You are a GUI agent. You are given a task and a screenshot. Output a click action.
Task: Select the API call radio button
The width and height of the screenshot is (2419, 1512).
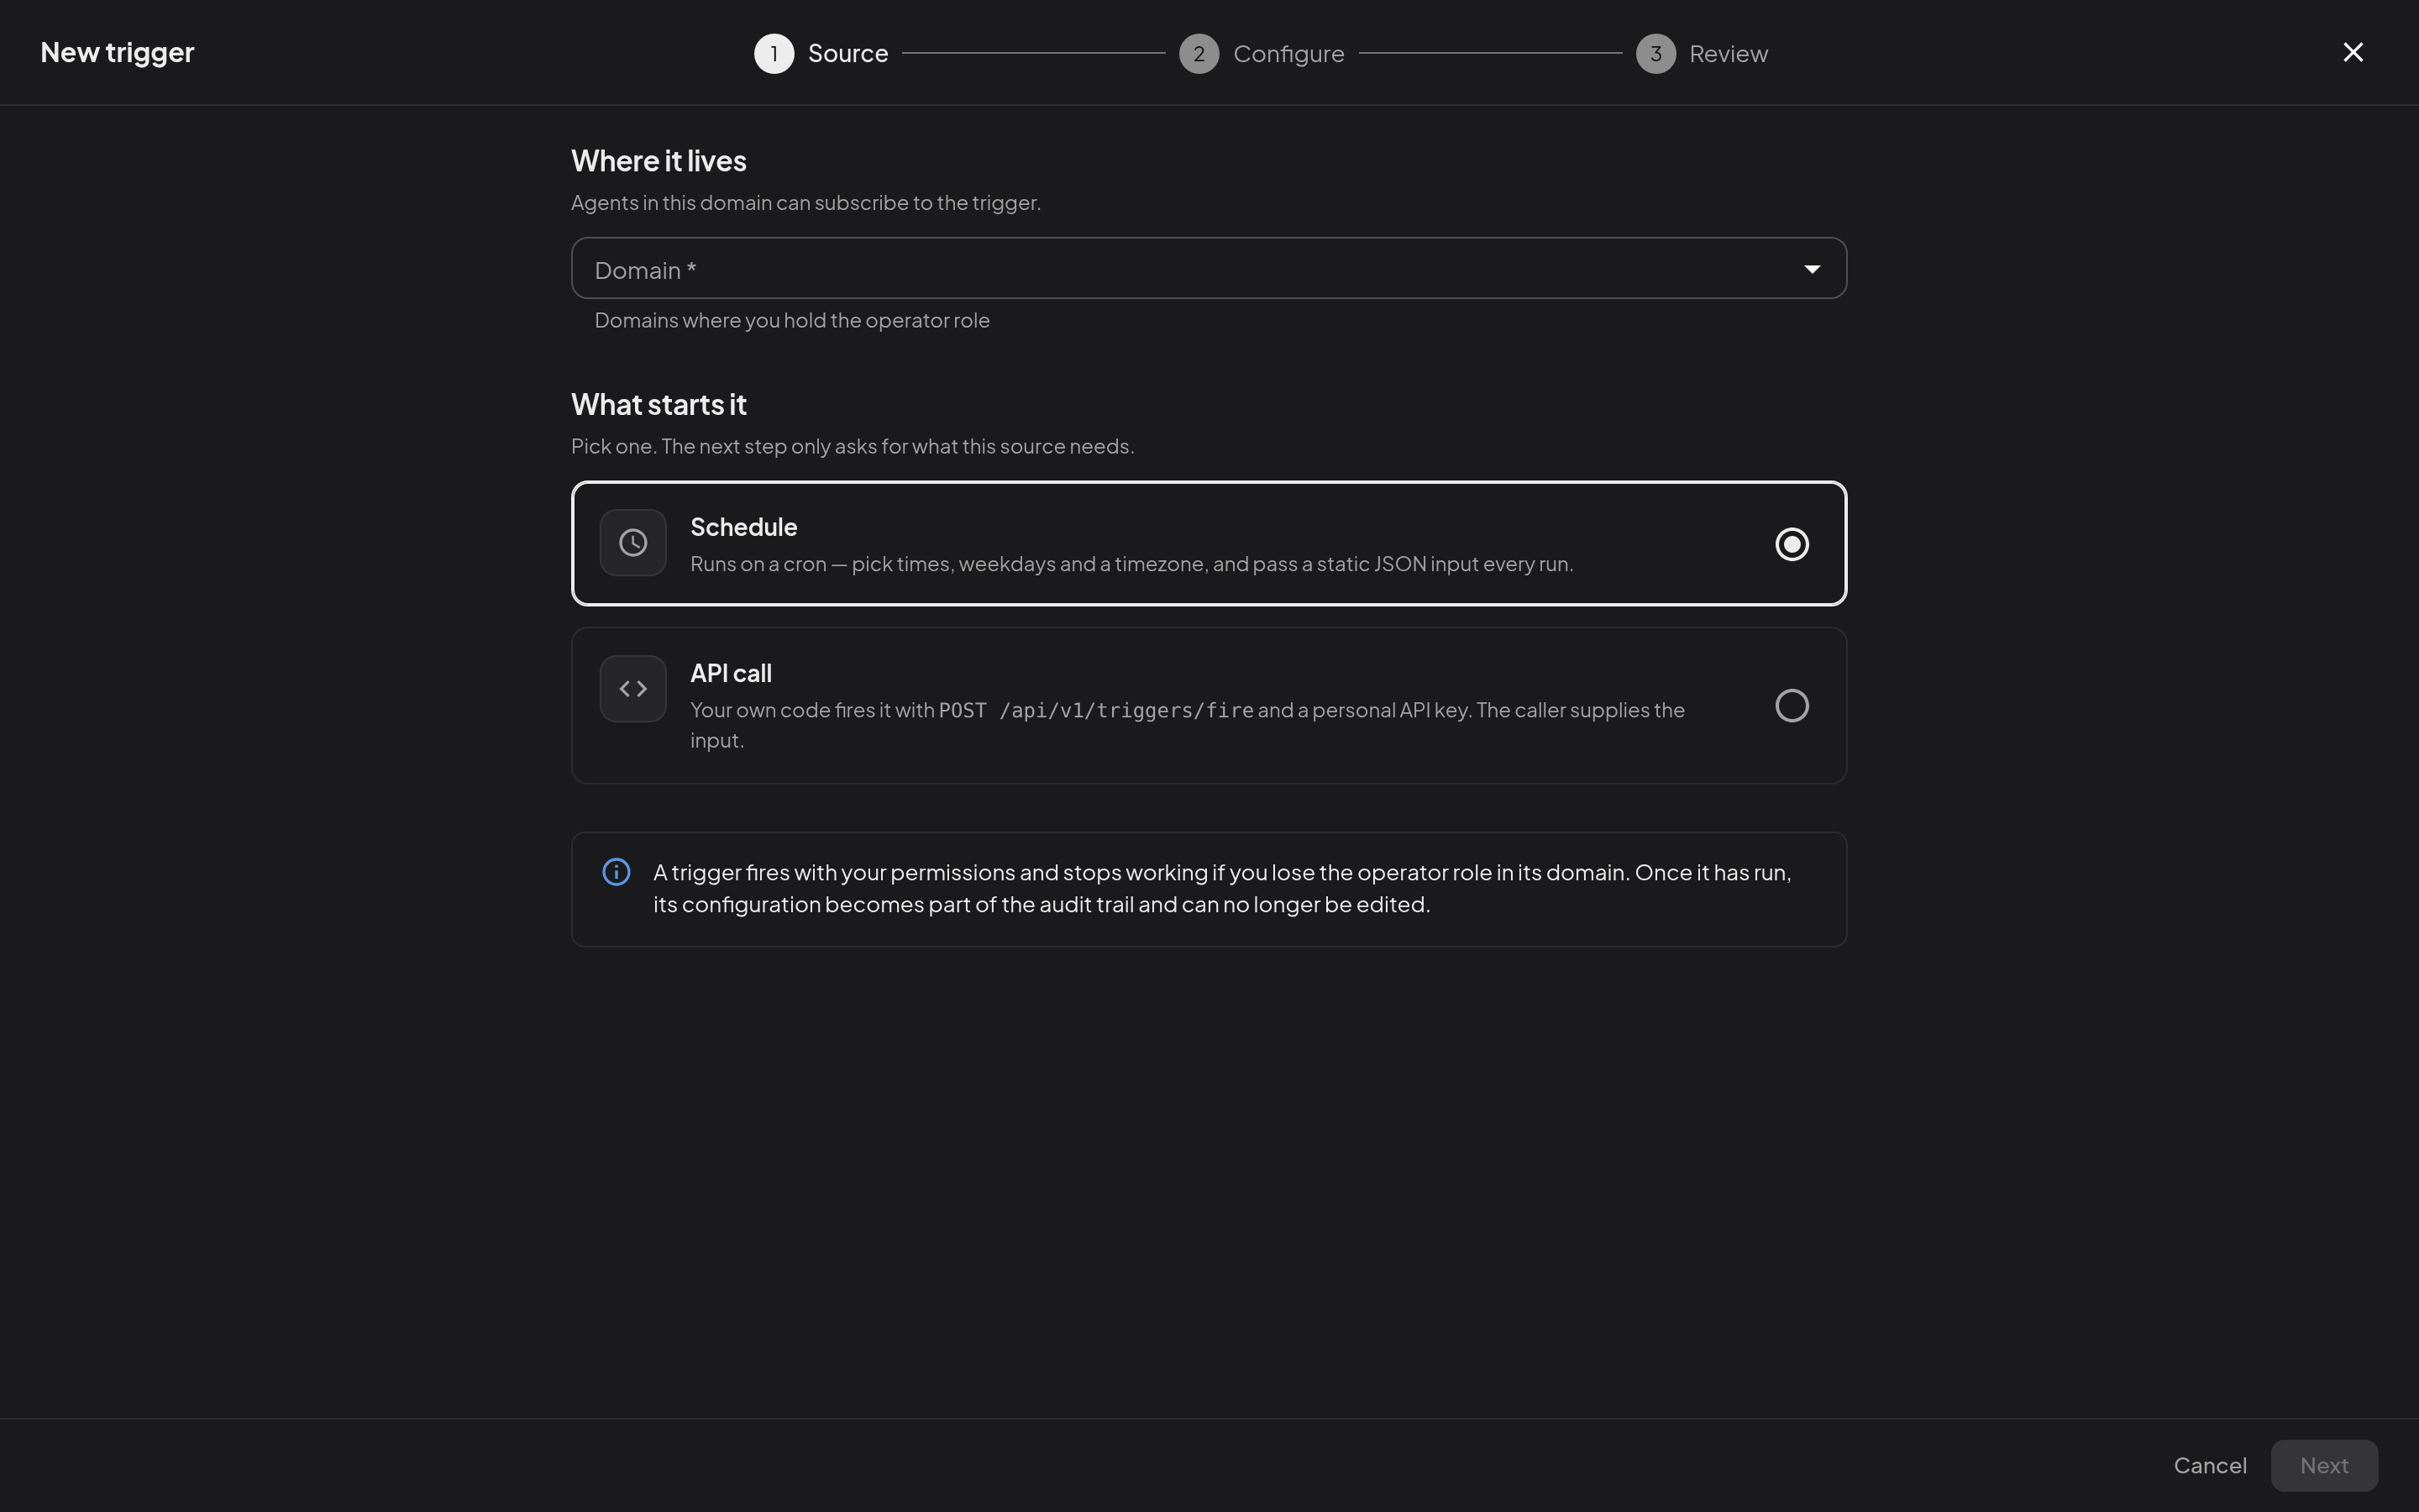[1792, 706]
